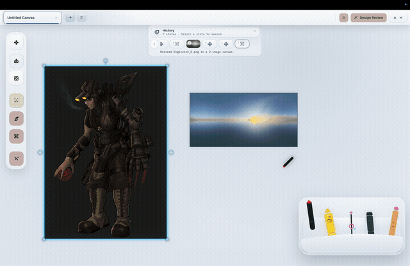Select the highlighted history state 7
The width and height of the screenshot is (410, 266).
pos(242,44)
